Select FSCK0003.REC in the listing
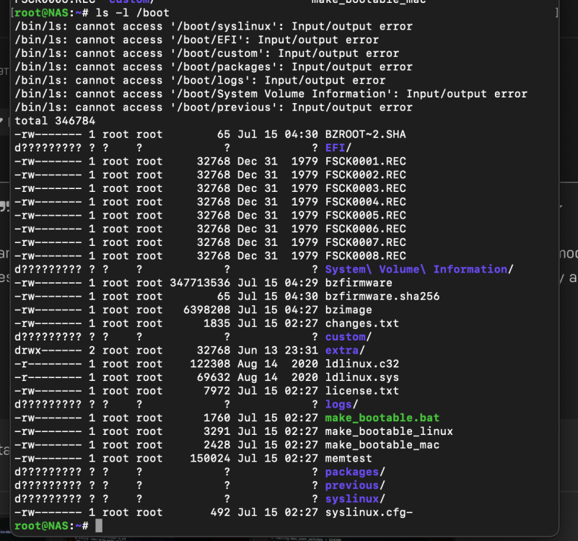Screen dimensions: 578x541 (365, 188)
